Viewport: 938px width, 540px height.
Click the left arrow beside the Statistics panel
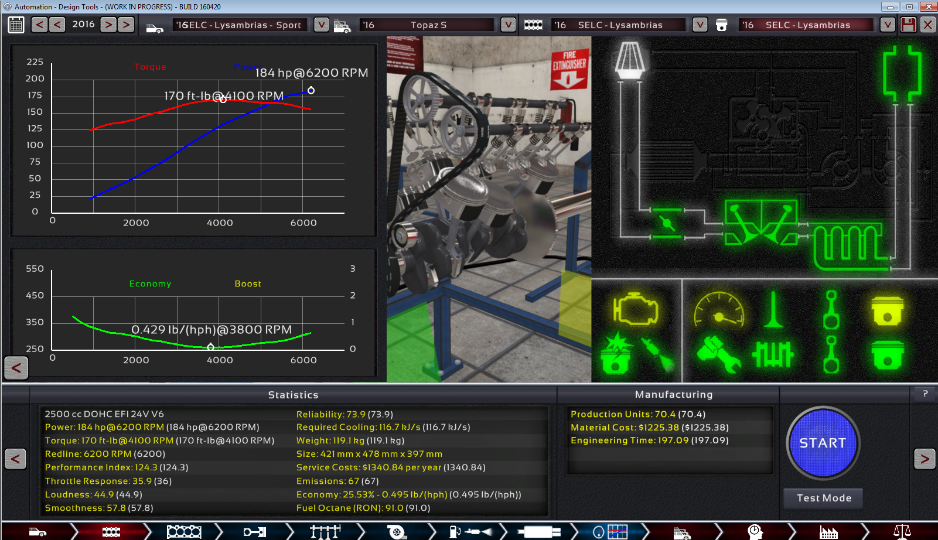(x=15, y=459)
